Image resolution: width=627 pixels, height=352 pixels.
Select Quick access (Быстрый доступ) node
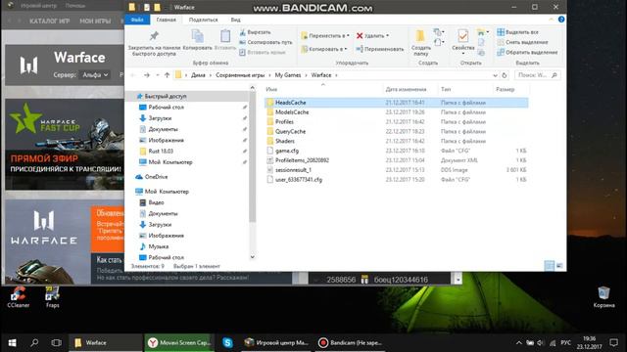coord(166,96)
